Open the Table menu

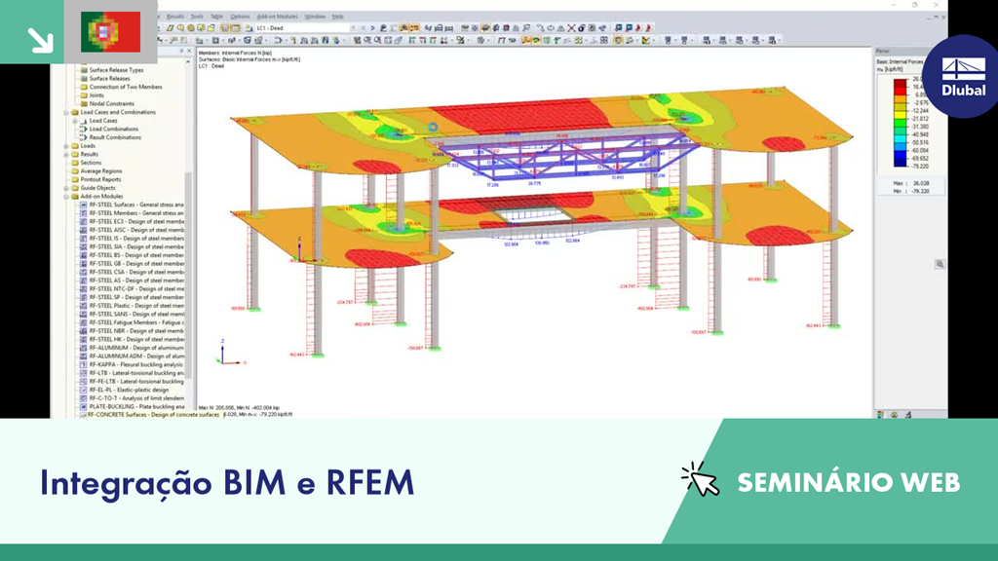[217, 17]
